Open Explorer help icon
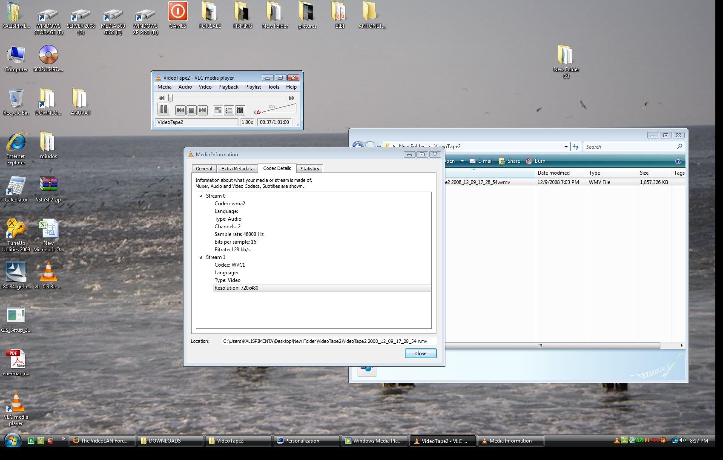The image size is (723, 460). [678, 161]
